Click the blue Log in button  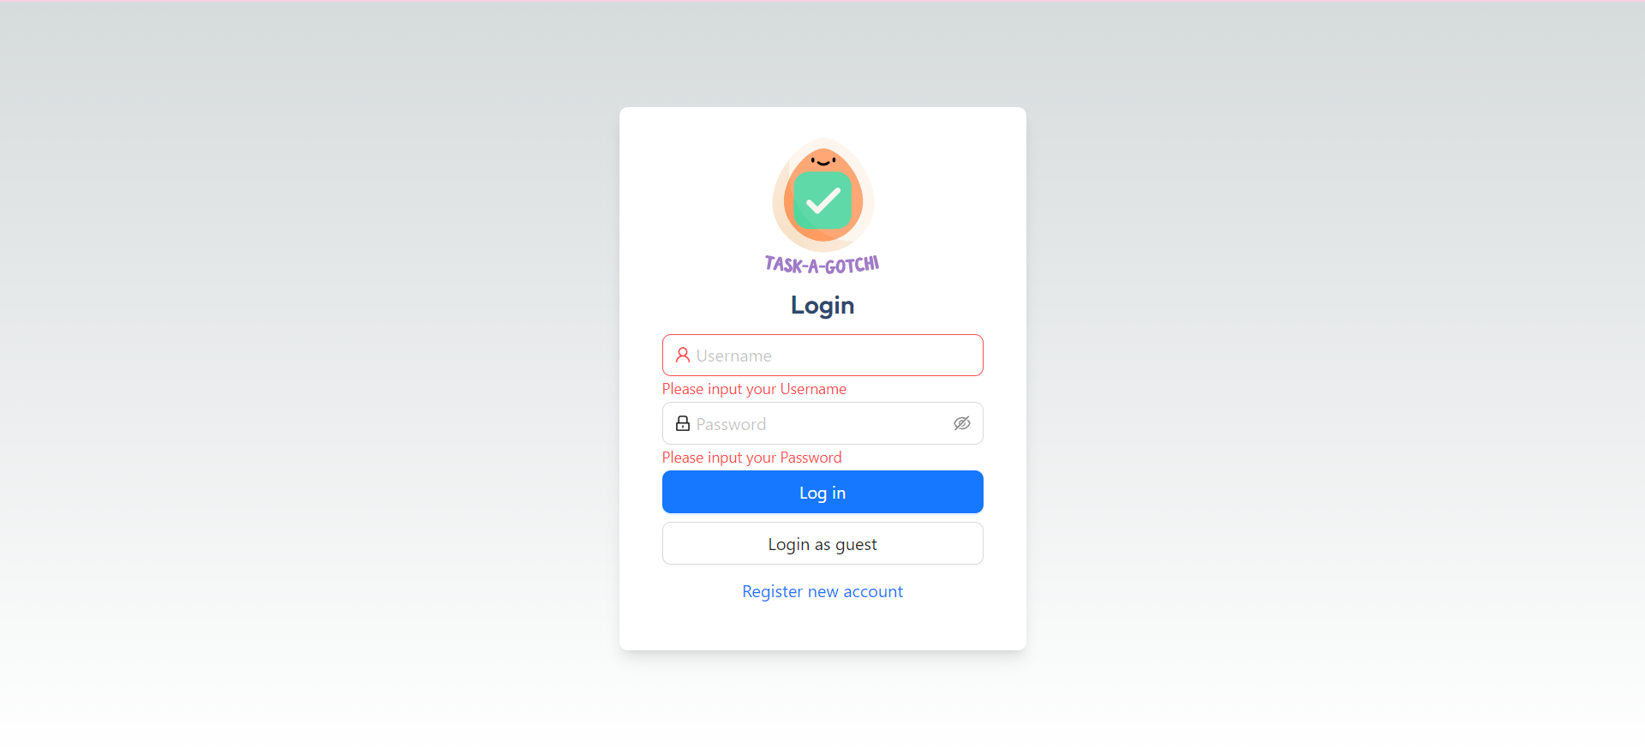(822, 492)
